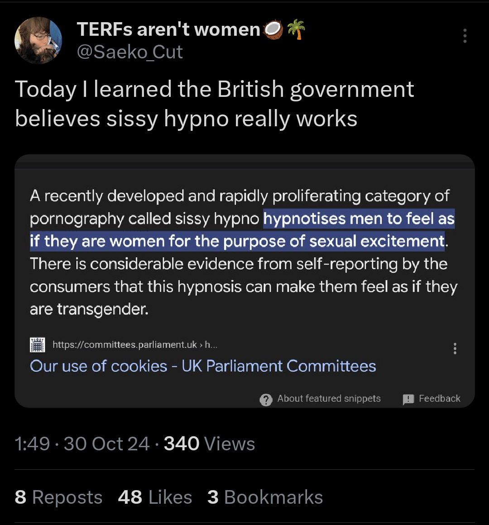
Task: Open the tweet author's profile picture
Action: [x=38, y=41]
